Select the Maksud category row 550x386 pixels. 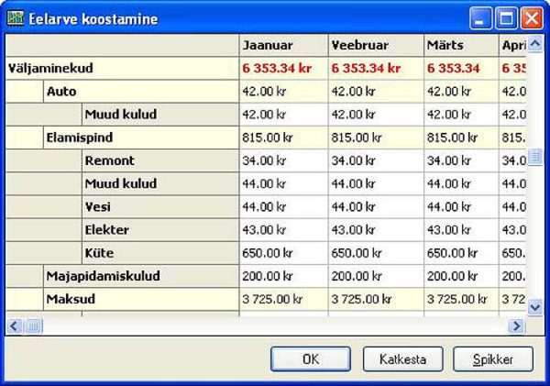[67, 298]
